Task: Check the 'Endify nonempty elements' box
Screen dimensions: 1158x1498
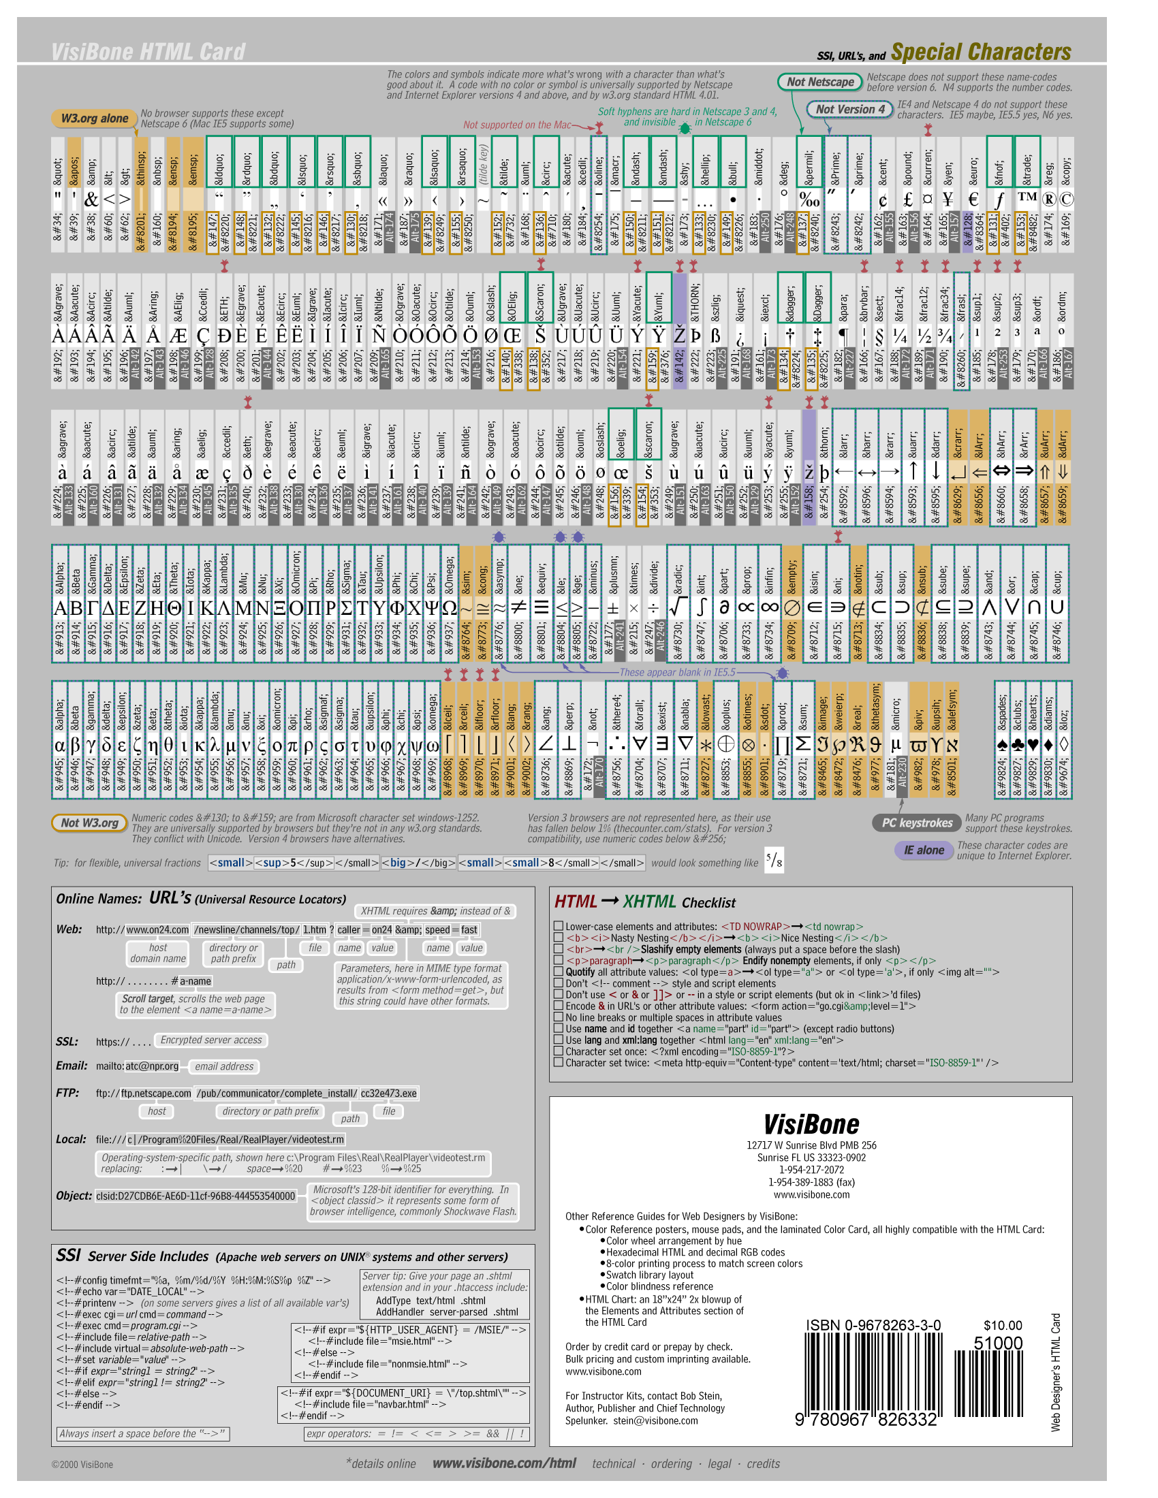Action: pyautogui.click(x=559, y=961)
